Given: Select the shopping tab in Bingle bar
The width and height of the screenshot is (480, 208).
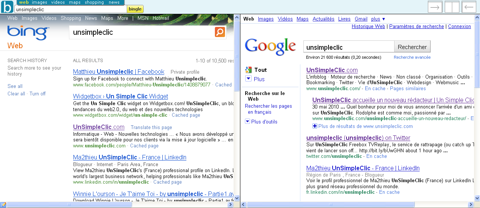Looking at the screenshot, I should (94, 2).
